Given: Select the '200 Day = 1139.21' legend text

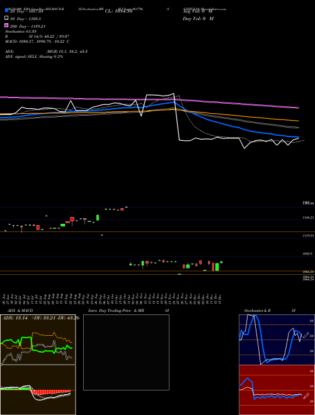Looking at the screenshot, I should [28, 26].
